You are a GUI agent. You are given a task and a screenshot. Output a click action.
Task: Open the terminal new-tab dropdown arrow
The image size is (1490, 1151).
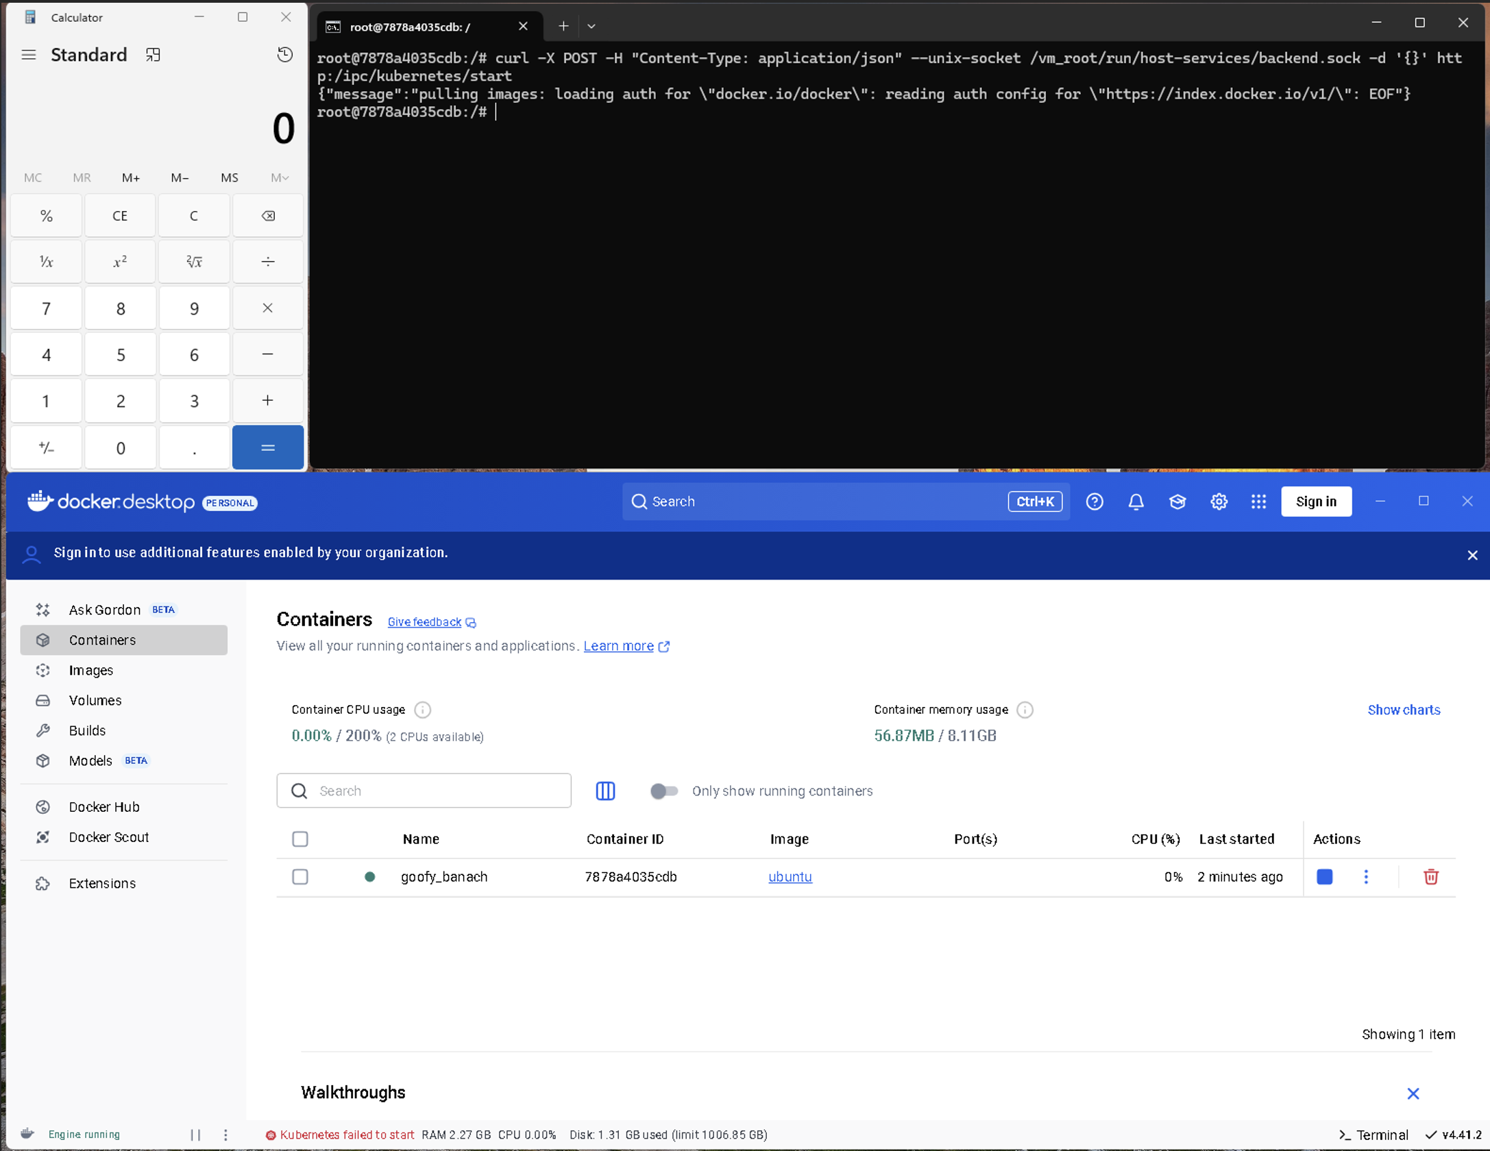click(x=591, y=26)
